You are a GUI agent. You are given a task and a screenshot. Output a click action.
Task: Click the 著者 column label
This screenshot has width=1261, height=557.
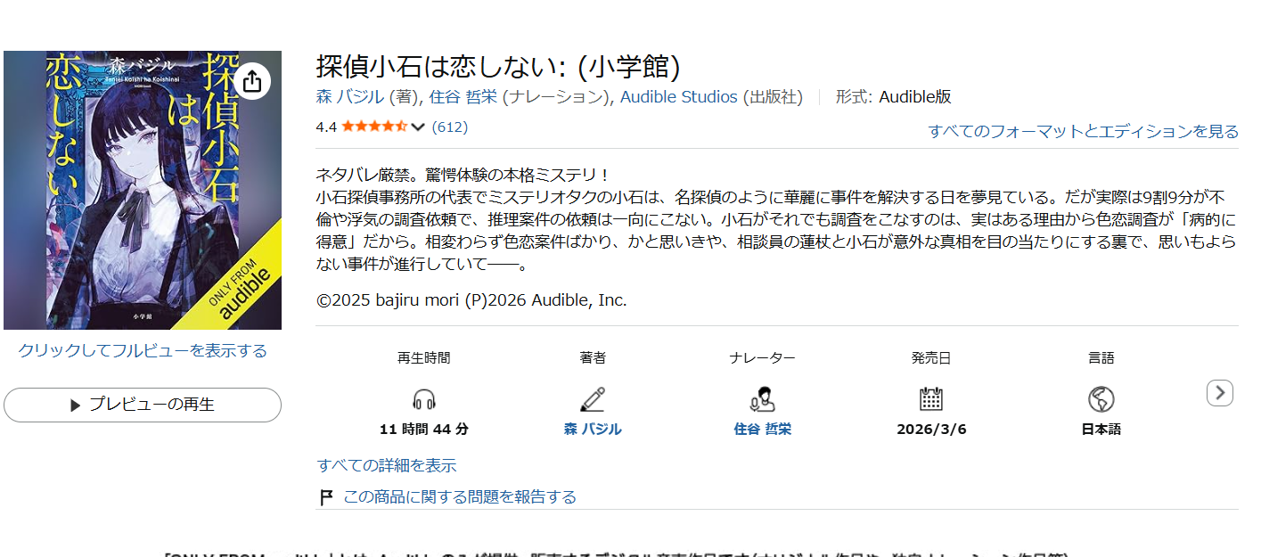[x=593, y=357]
